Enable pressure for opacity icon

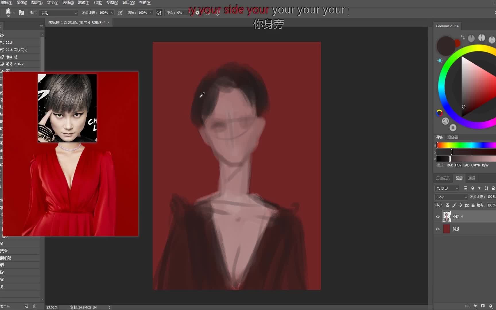(120, 13)
